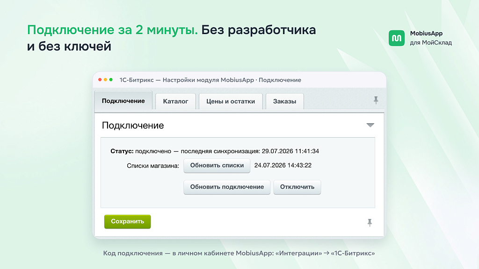Click the Обновить подключение button
The height and width of the screenshot is (269, 479).
pyautogui.click(x=227, y=187)
